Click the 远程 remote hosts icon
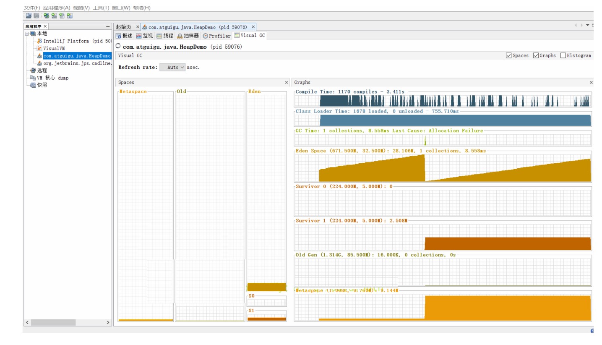The height and width of the screenshot is (345, 602). (33, 71)
